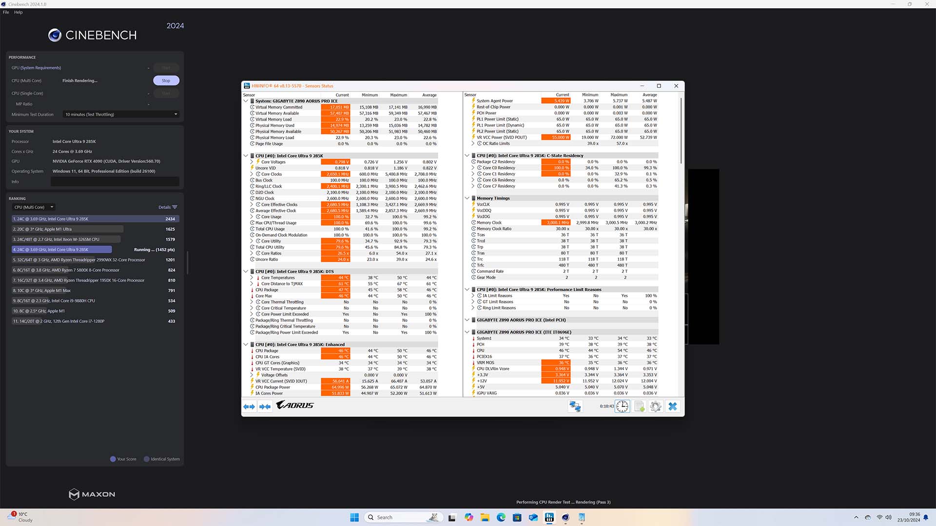Close sensors with blue X toolbar icon
Viewport: 936px width, 526px height.
673,406
